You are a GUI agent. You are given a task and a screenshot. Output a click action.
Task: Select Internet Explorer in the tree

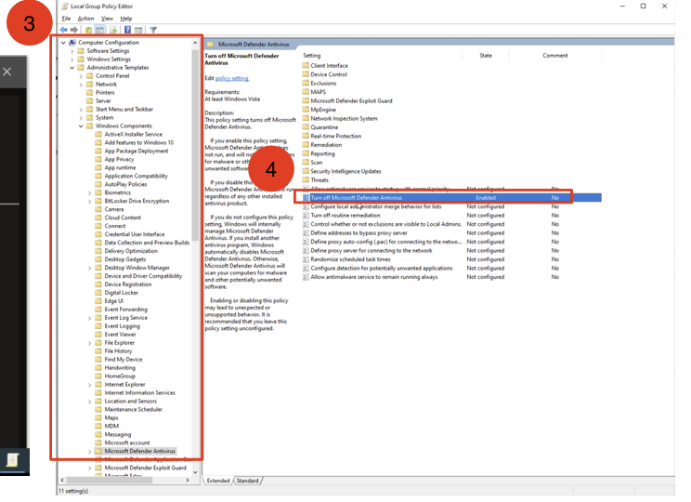click(x=124, y=385)
